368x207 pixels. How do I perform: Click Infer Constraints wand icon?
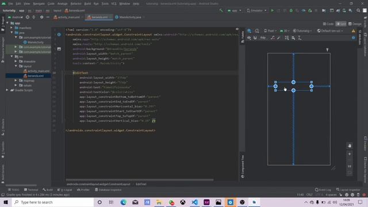pyautogui.click(x=278, y=38)
